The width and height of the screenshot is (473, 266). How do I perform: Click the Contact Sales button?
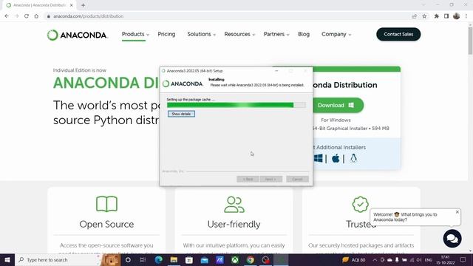[x=398, y=35]
